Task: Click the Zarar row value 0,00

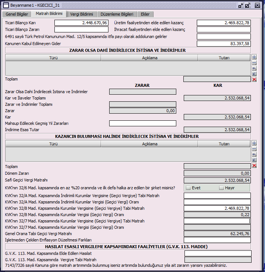Action: [x=143, y=111]
